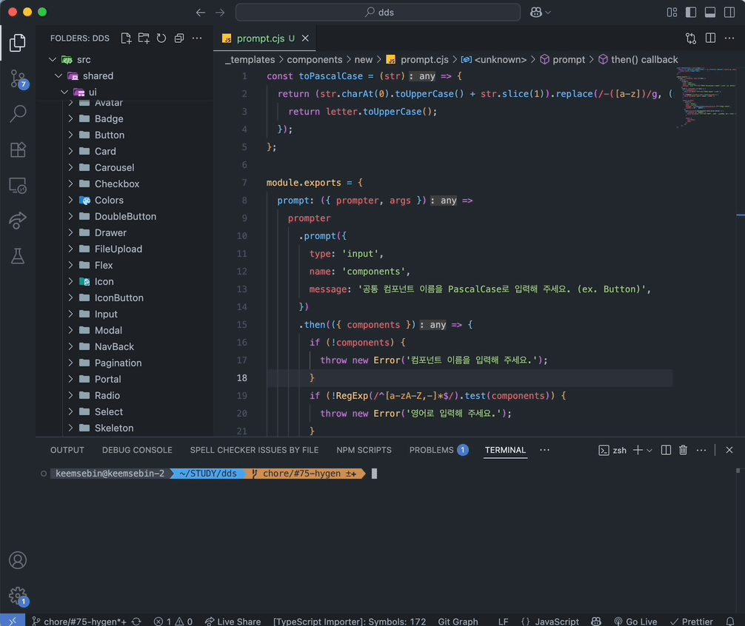Open the new terminal launch profile dropdown
The height and width of the screenshot is (626, 745).
pos(649,450)
